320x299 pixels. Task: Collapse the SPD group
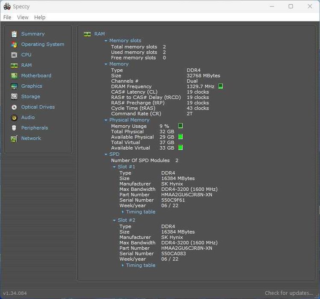click(x=106, y=154)
